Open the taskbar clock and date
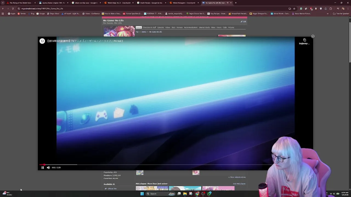The image size is (351, 197). coord(344,194)
